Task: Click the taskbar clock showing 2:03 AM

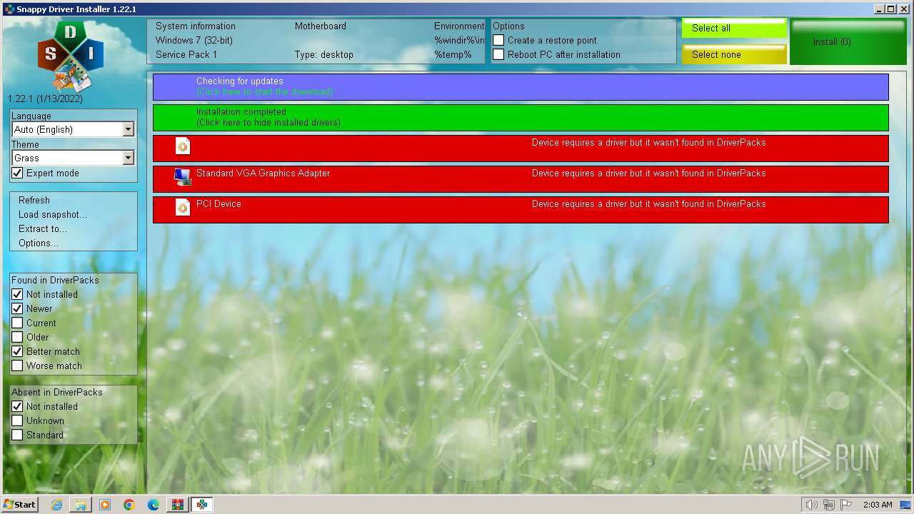Action: click(x=878, y=505)
